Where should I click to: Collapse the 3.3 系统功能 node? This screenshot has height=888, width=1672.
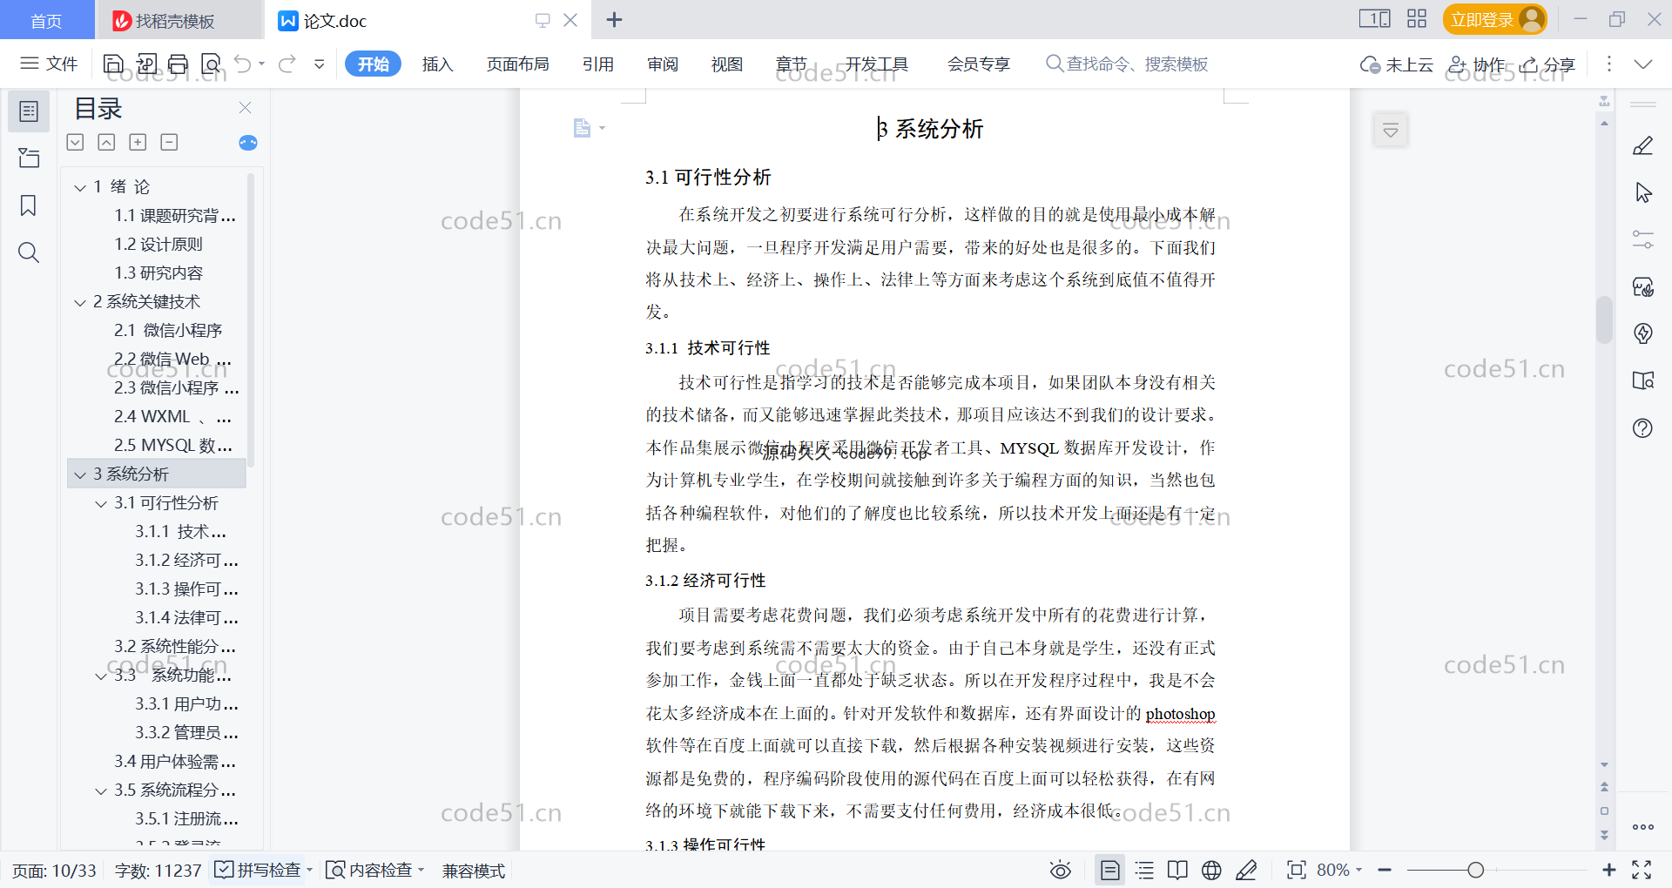click(x=101, y=676)
